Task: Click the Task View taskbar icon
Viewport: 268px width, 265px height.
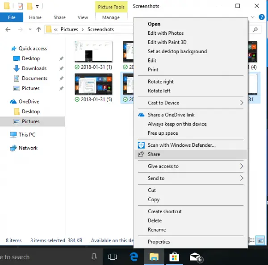Action: pyautogui.click(x=113, y=257)
